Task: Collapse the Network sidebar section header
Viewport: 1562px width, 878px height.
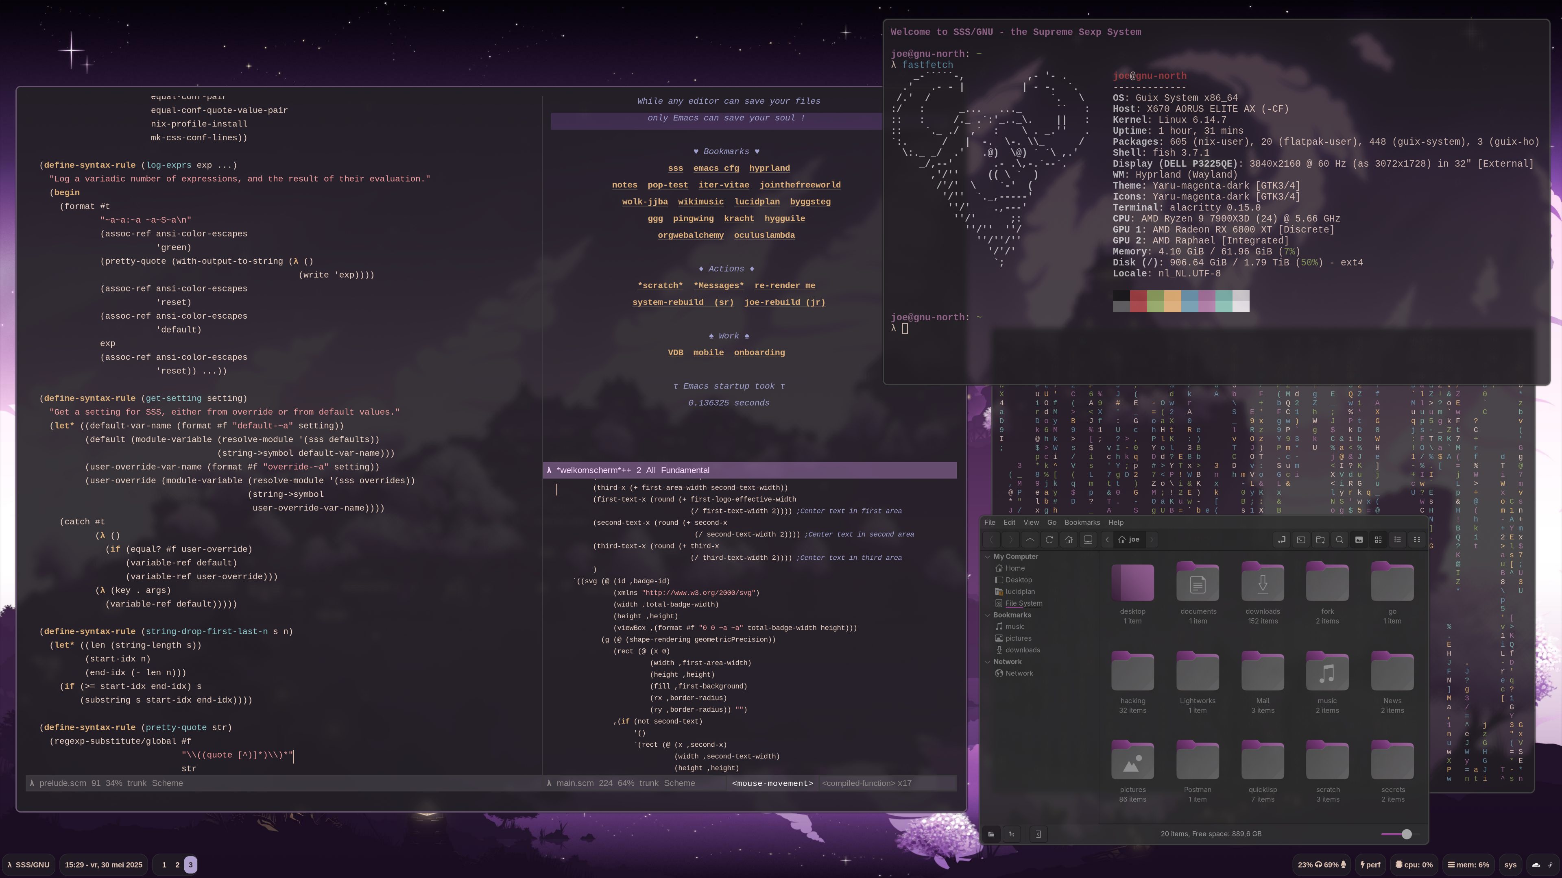Action: click(988, 662)
